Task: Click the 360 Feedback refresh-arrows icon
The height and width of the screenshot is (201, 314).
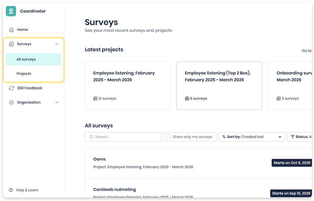Action: pos(11,88)
